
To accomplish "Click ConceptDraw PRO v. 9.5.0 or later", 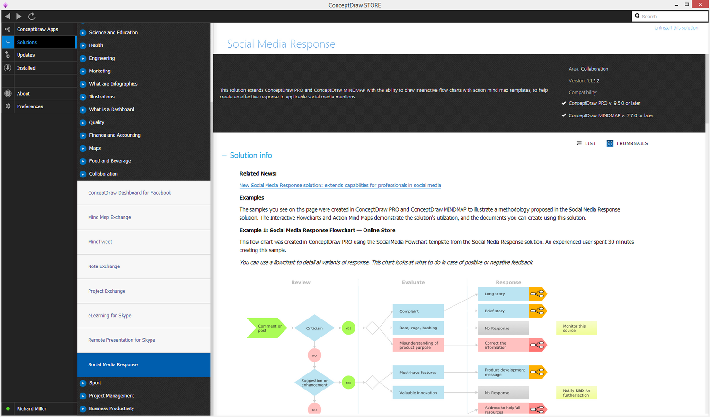I will 604,103.
